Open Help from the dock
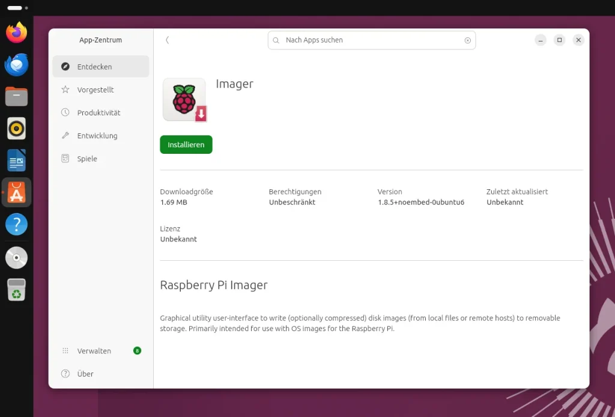Image resolution: width=615 pixels, height=417 pixels. 16,224
